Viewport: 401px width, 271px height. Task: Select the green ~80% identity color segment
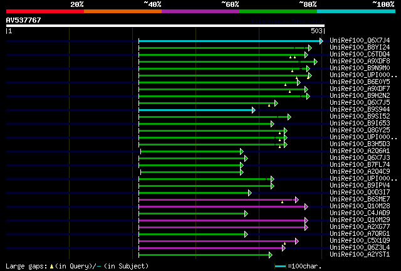coord(278,11)
